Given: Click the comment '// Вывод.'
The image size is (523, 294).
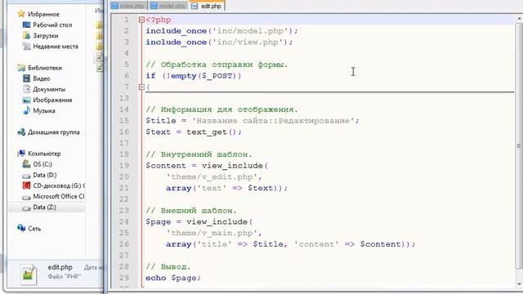Looking at the screenshot, I should coord(168,267).
